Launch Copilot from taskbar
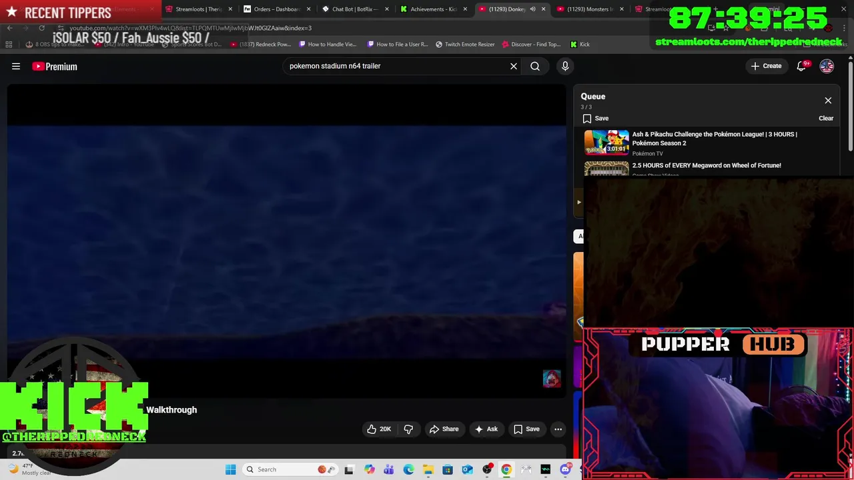854x480 pixels. pyautogui.click(x=370, y=469)
